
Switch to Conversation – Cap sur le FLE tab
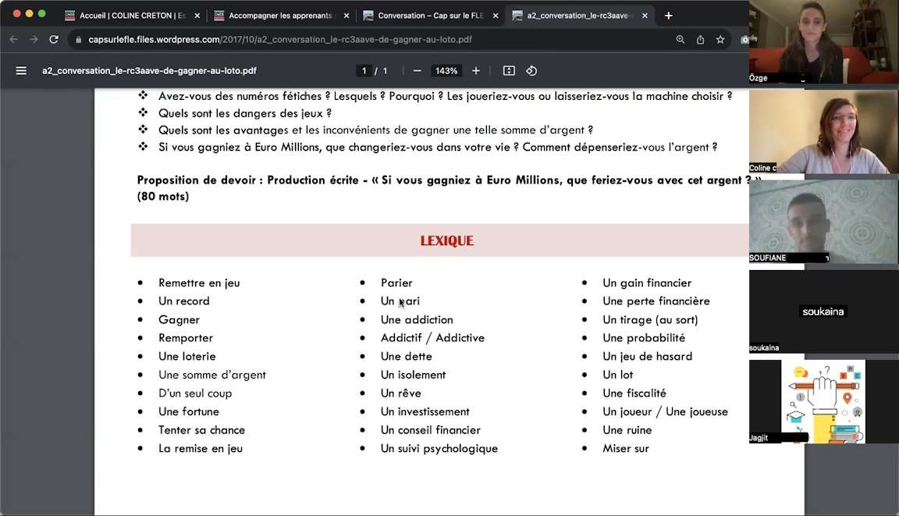click(x=430, y=16)
